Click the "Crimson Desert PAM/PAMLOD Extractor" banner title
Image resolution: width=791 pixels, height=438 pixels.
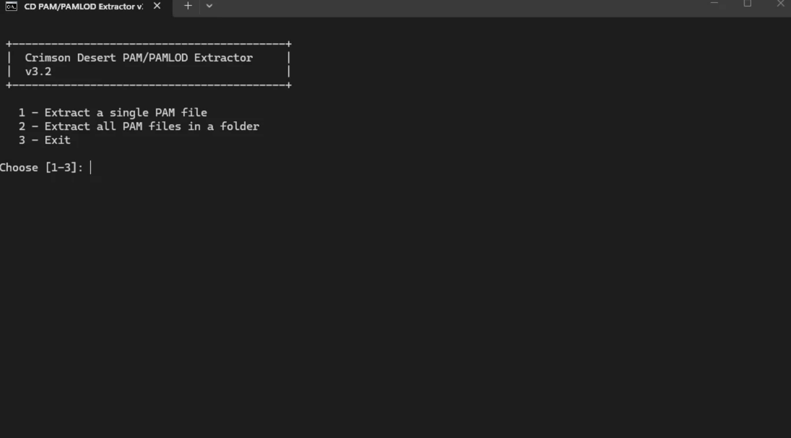(139, 58)
